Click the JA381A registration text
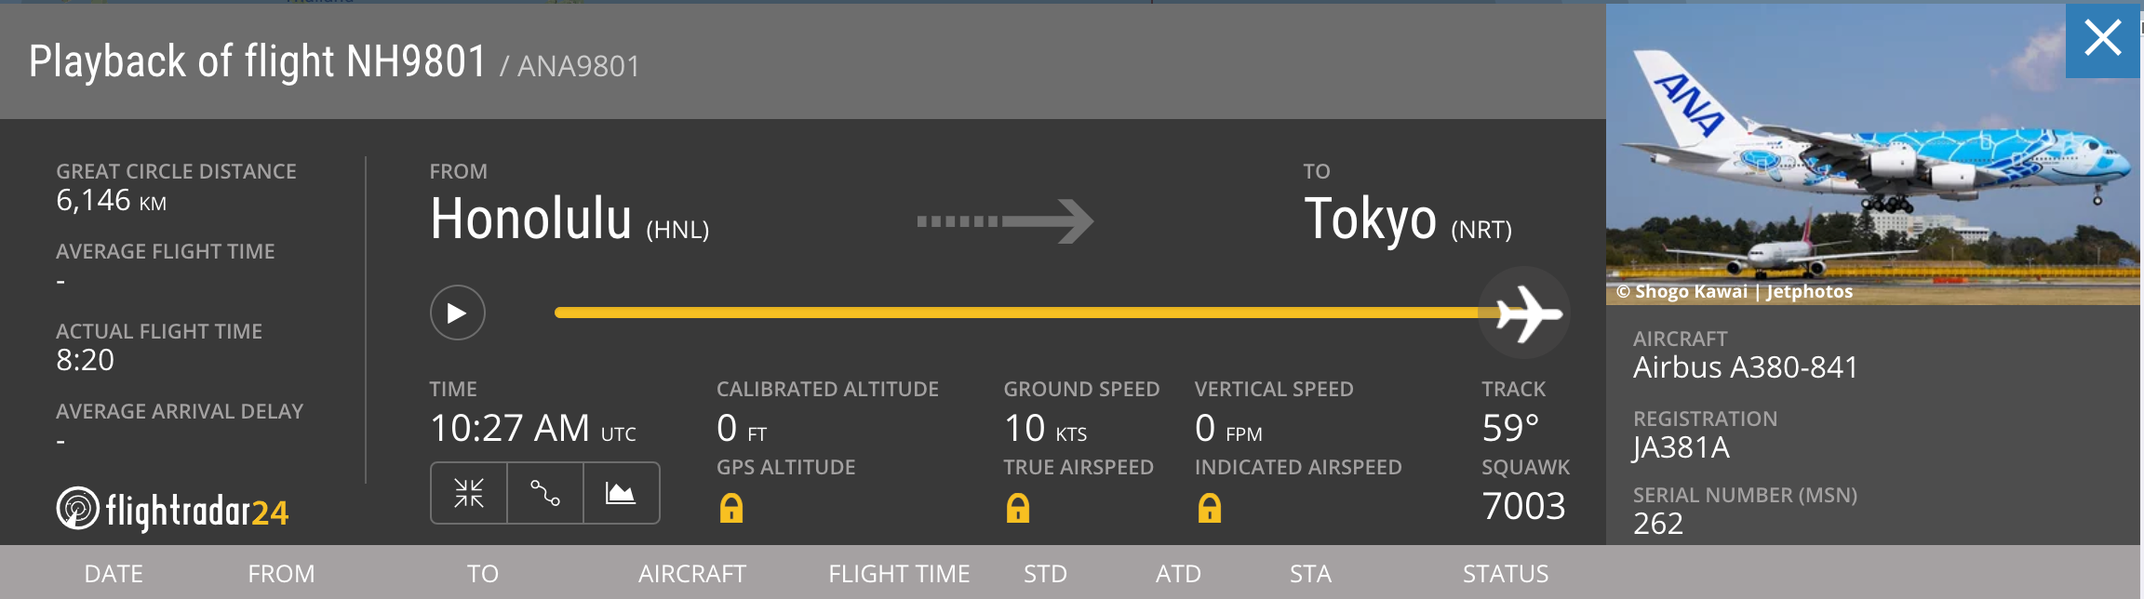The height and width of the screenshot is (599, 2144). click(1681, 448)
